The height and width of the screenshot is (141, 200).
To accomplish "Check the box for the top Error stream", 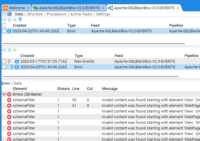I will tap(4, 31).
